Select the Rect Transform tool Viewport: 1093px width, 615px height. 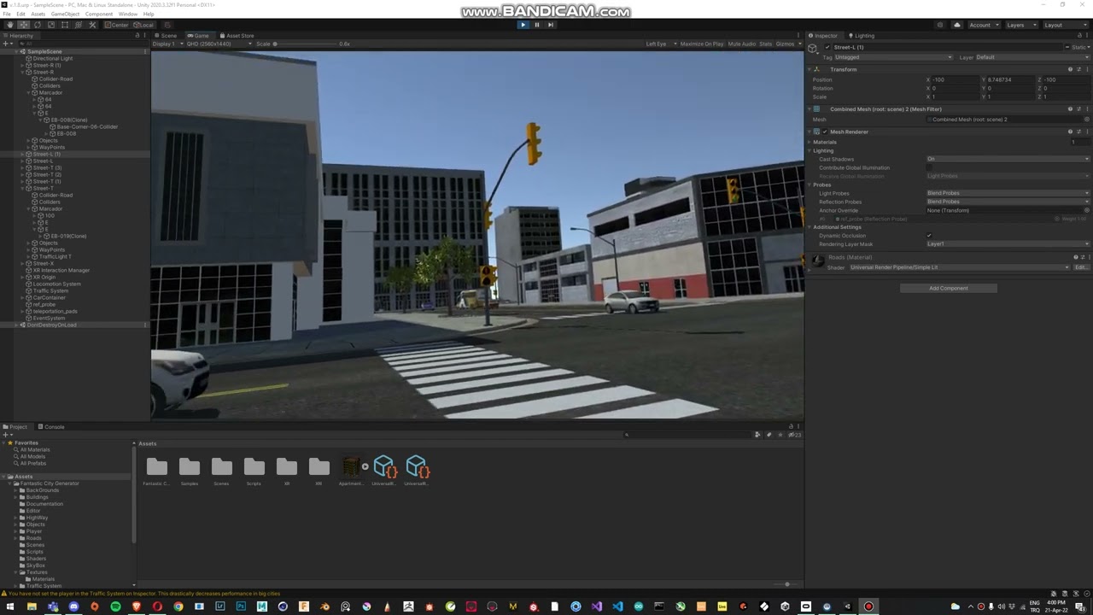coord(65,24)
